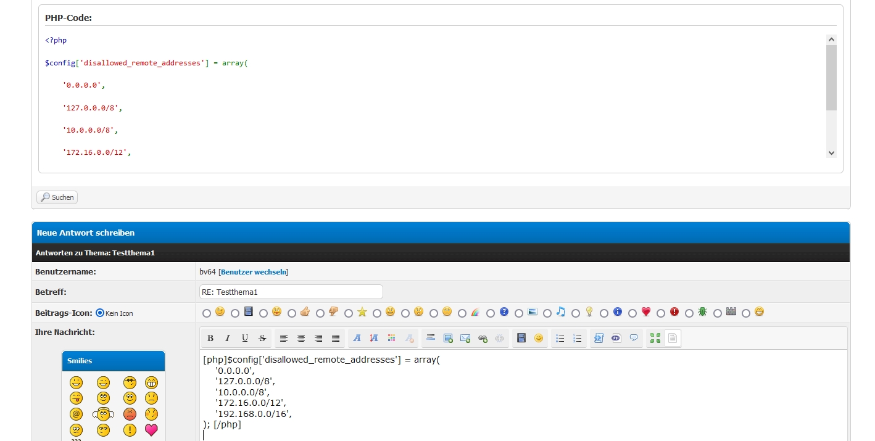
Task: Insert the sad frowning smiley
Action: (x=151, y=398)
